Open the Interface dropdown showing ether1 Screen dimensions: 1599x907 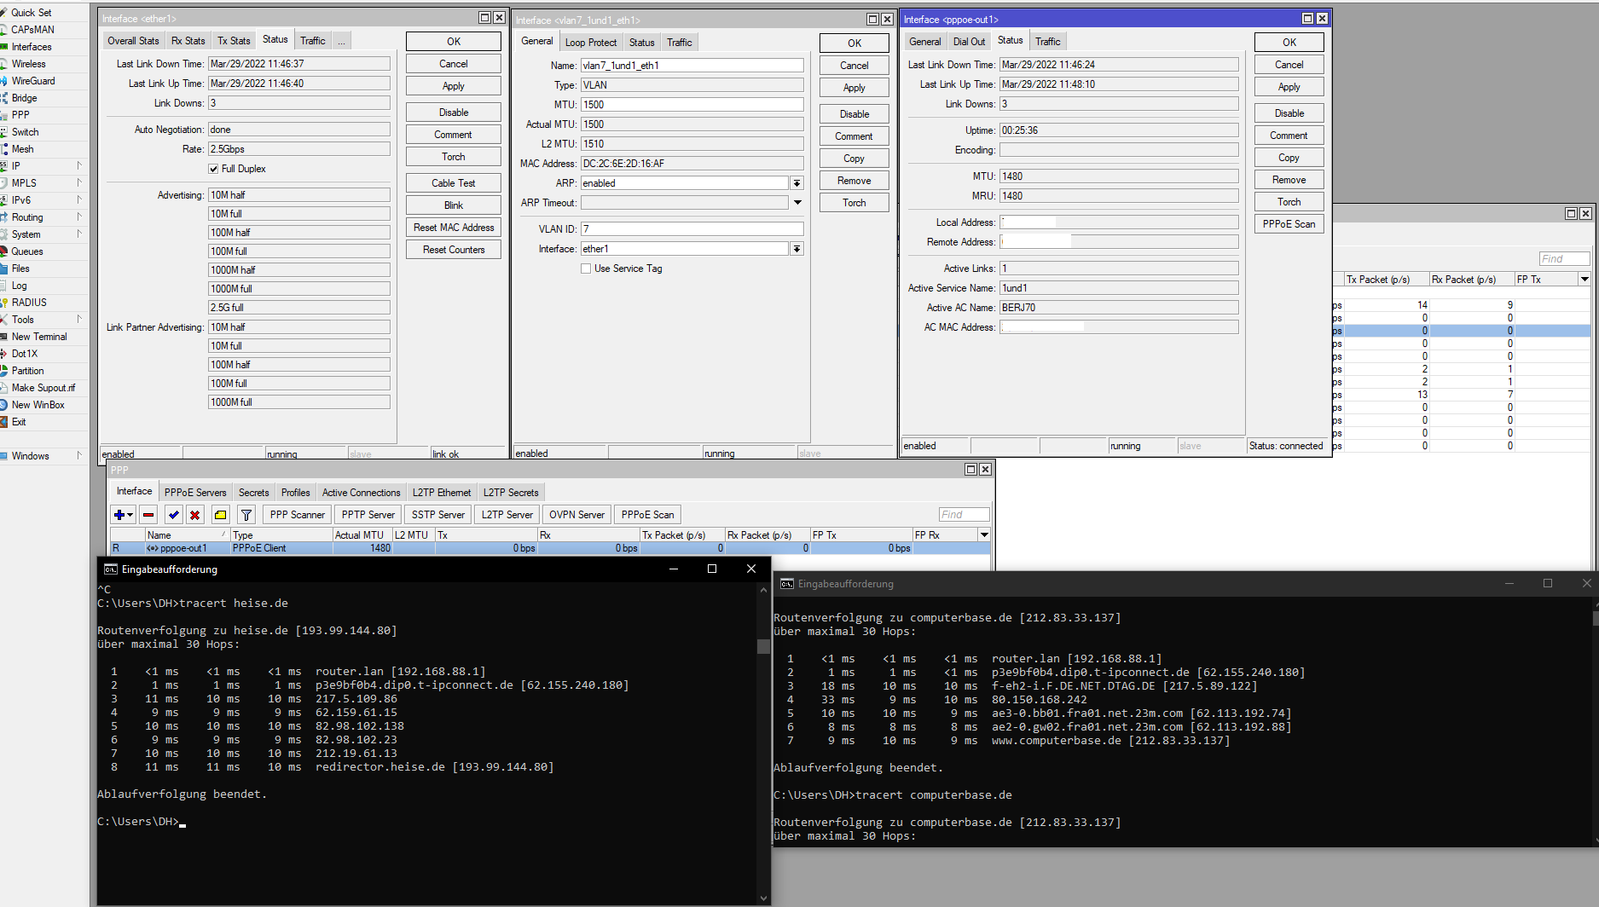click(797, 249)
